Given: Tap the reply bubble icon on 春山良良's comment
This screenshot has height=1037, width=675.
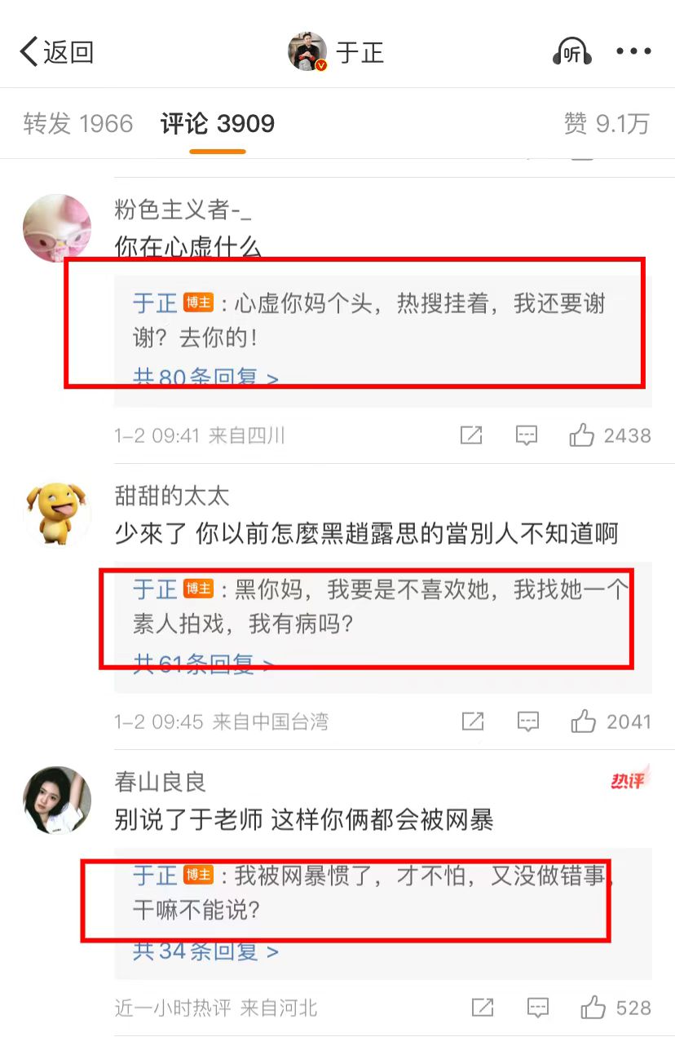Looking at the screenshot, I should point(538,1008).
